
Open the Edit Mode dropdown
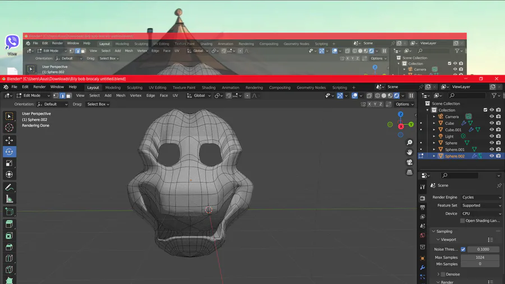(x=34, y=95)
